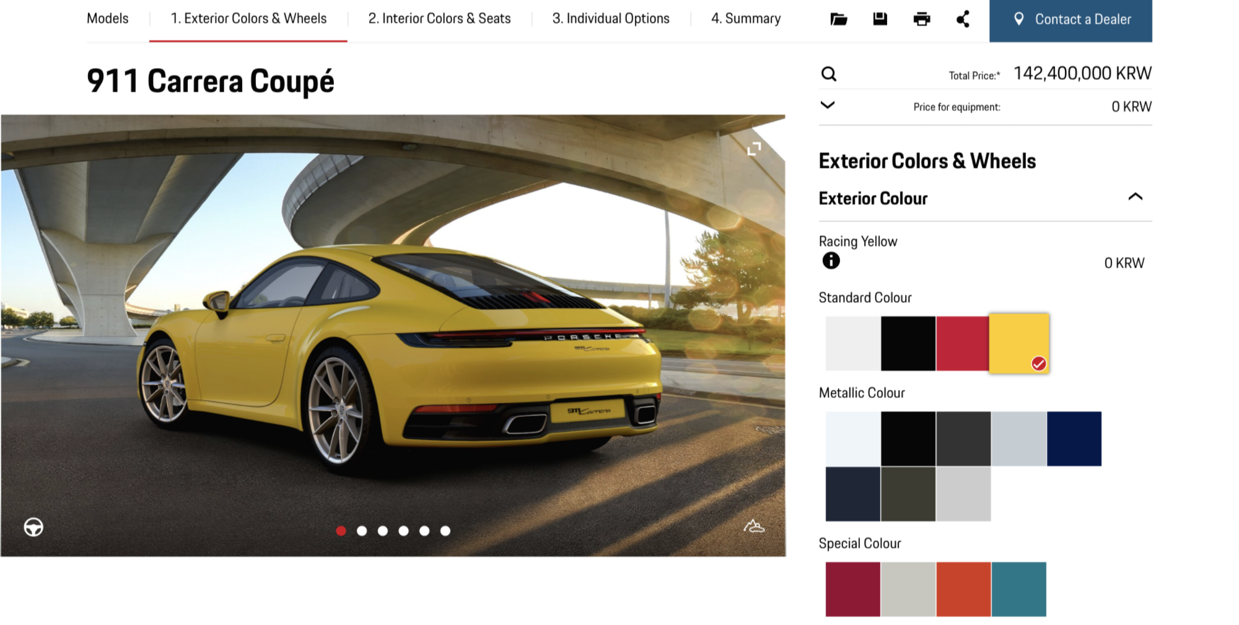The height and width of the screenshot is (625, 1239).
Task: Select the red standard colour swatch
Action: click(x=963, y=344)
